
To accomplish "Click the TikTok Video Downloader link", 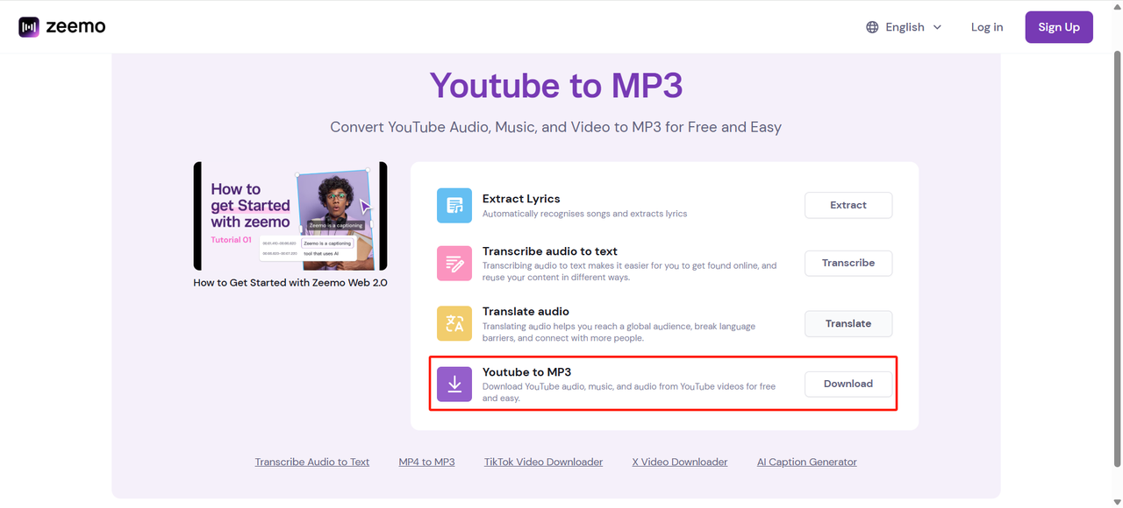I will pos(543,462).
